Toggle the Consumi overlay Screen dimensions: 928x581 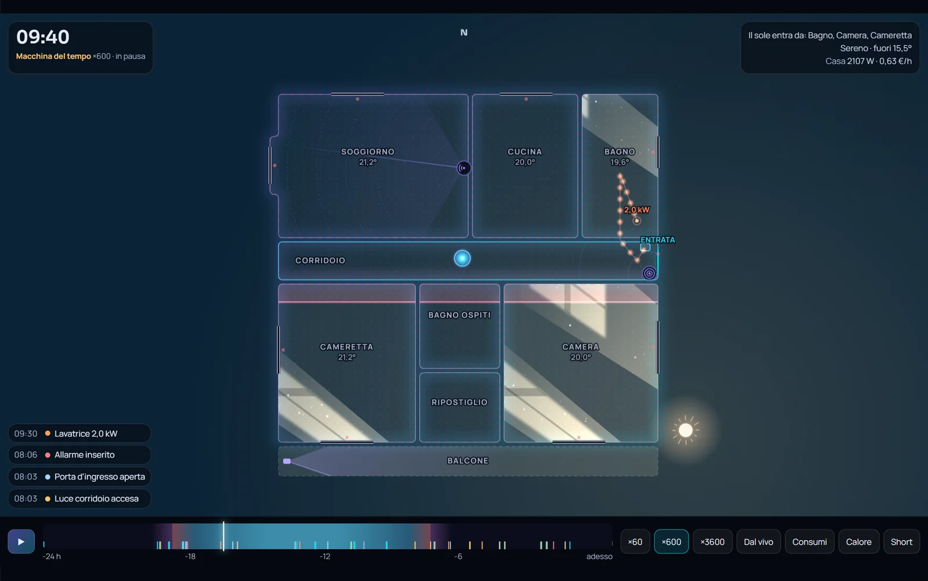click(810, 542)
